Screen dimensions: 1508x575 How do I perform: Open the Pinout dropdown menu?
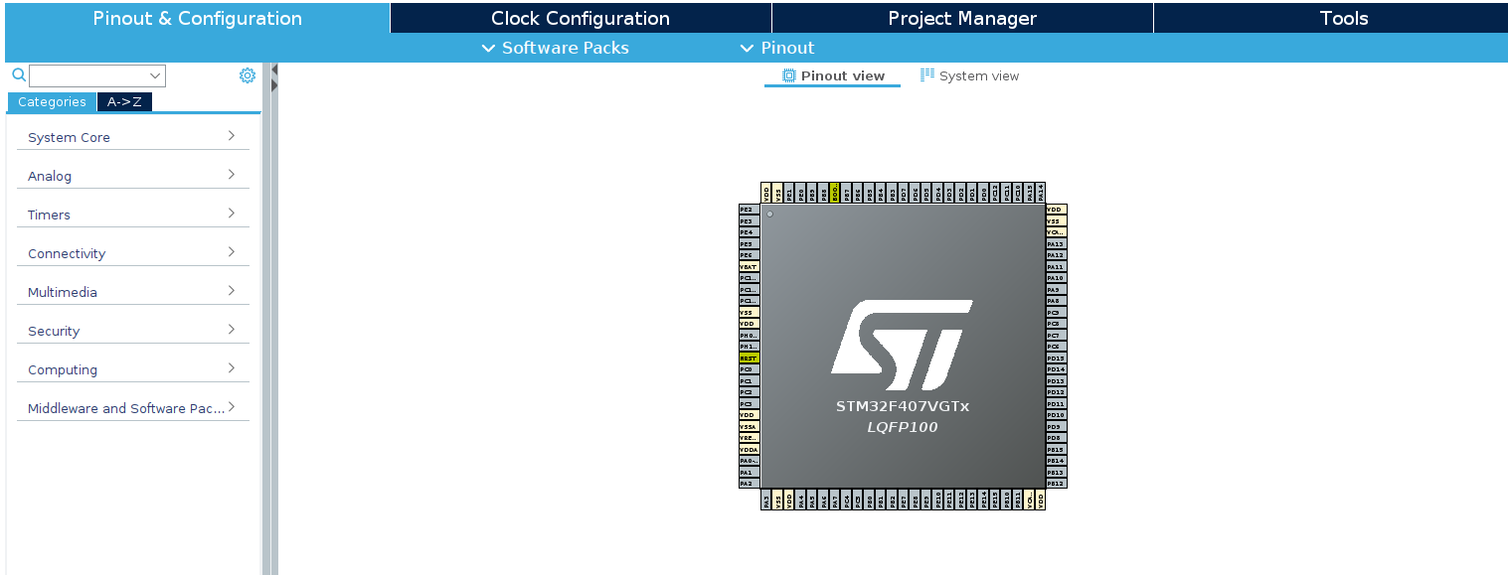click(777, 48)
